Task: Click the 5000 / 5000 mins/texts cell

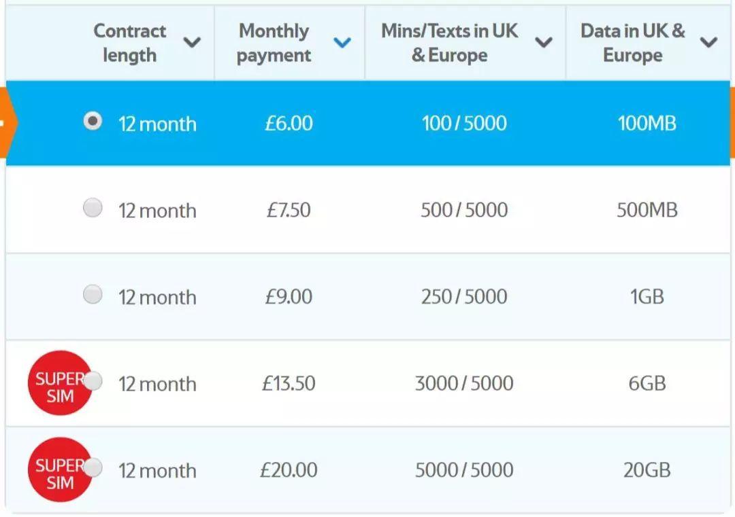Action: pyautogui.click(x=464, y=470)
